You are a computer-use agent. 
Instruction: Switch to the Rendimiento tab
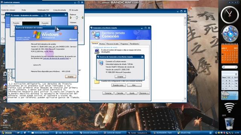click(134, 44)
